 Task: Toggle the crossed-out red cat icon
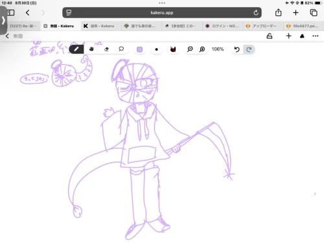point(173,49)
